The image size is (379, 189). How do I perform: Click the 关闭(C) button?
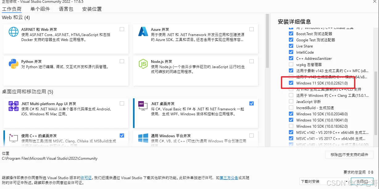[x=362, y=181]
